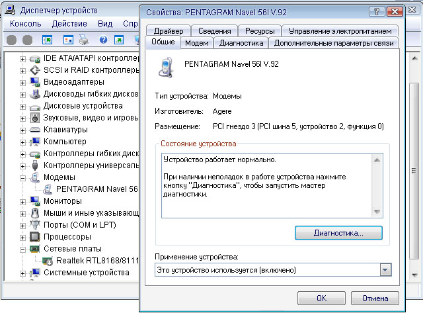Expand the Процессоры node

click(x=22, y=238)
